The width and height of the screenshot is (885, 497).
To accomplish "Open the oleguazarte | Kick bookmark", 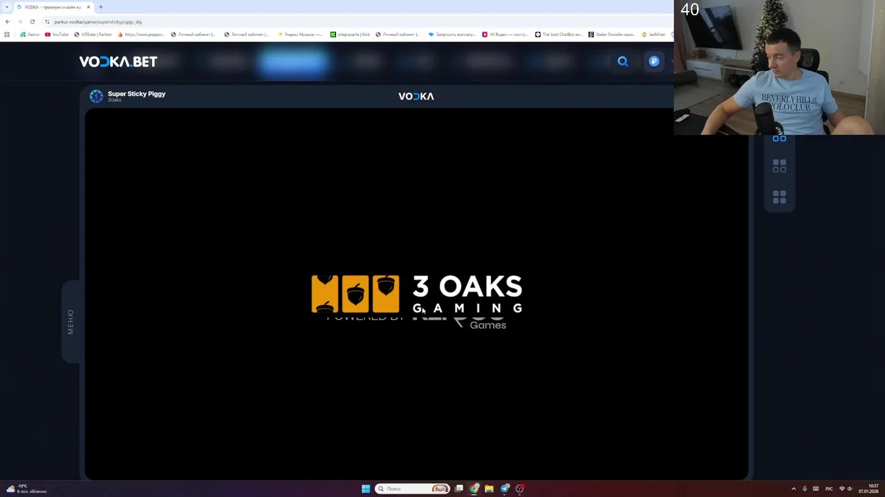I will [350, 35].
